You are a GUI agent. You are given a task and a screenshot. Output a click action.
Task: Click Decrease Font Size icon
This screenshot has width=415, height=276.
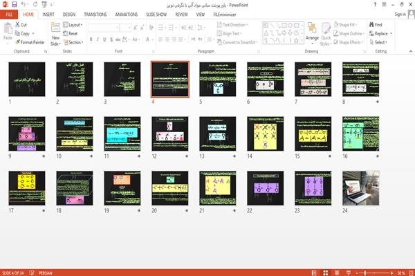pyautogui.click(x=142, y=27)
